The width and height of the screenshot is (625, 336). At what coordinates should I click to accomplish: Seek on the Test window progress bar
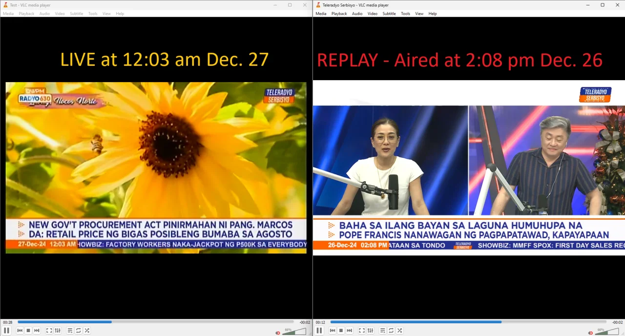(x=156, y=322)
